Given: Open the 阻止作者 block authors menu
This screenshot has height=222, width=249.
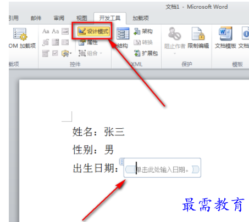Looking at the screenshot, I should tap(175, 41).
